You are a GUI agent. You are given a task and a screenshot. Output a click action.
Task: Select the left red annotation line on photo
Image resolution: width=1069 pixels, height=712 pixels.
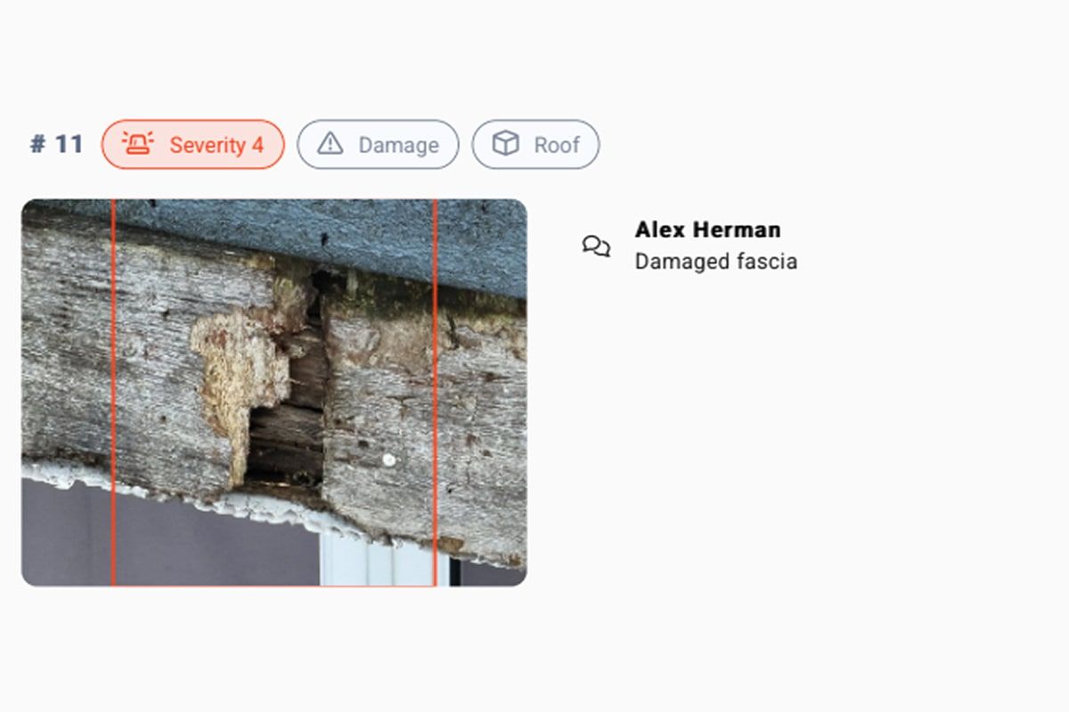coord(113,392)
